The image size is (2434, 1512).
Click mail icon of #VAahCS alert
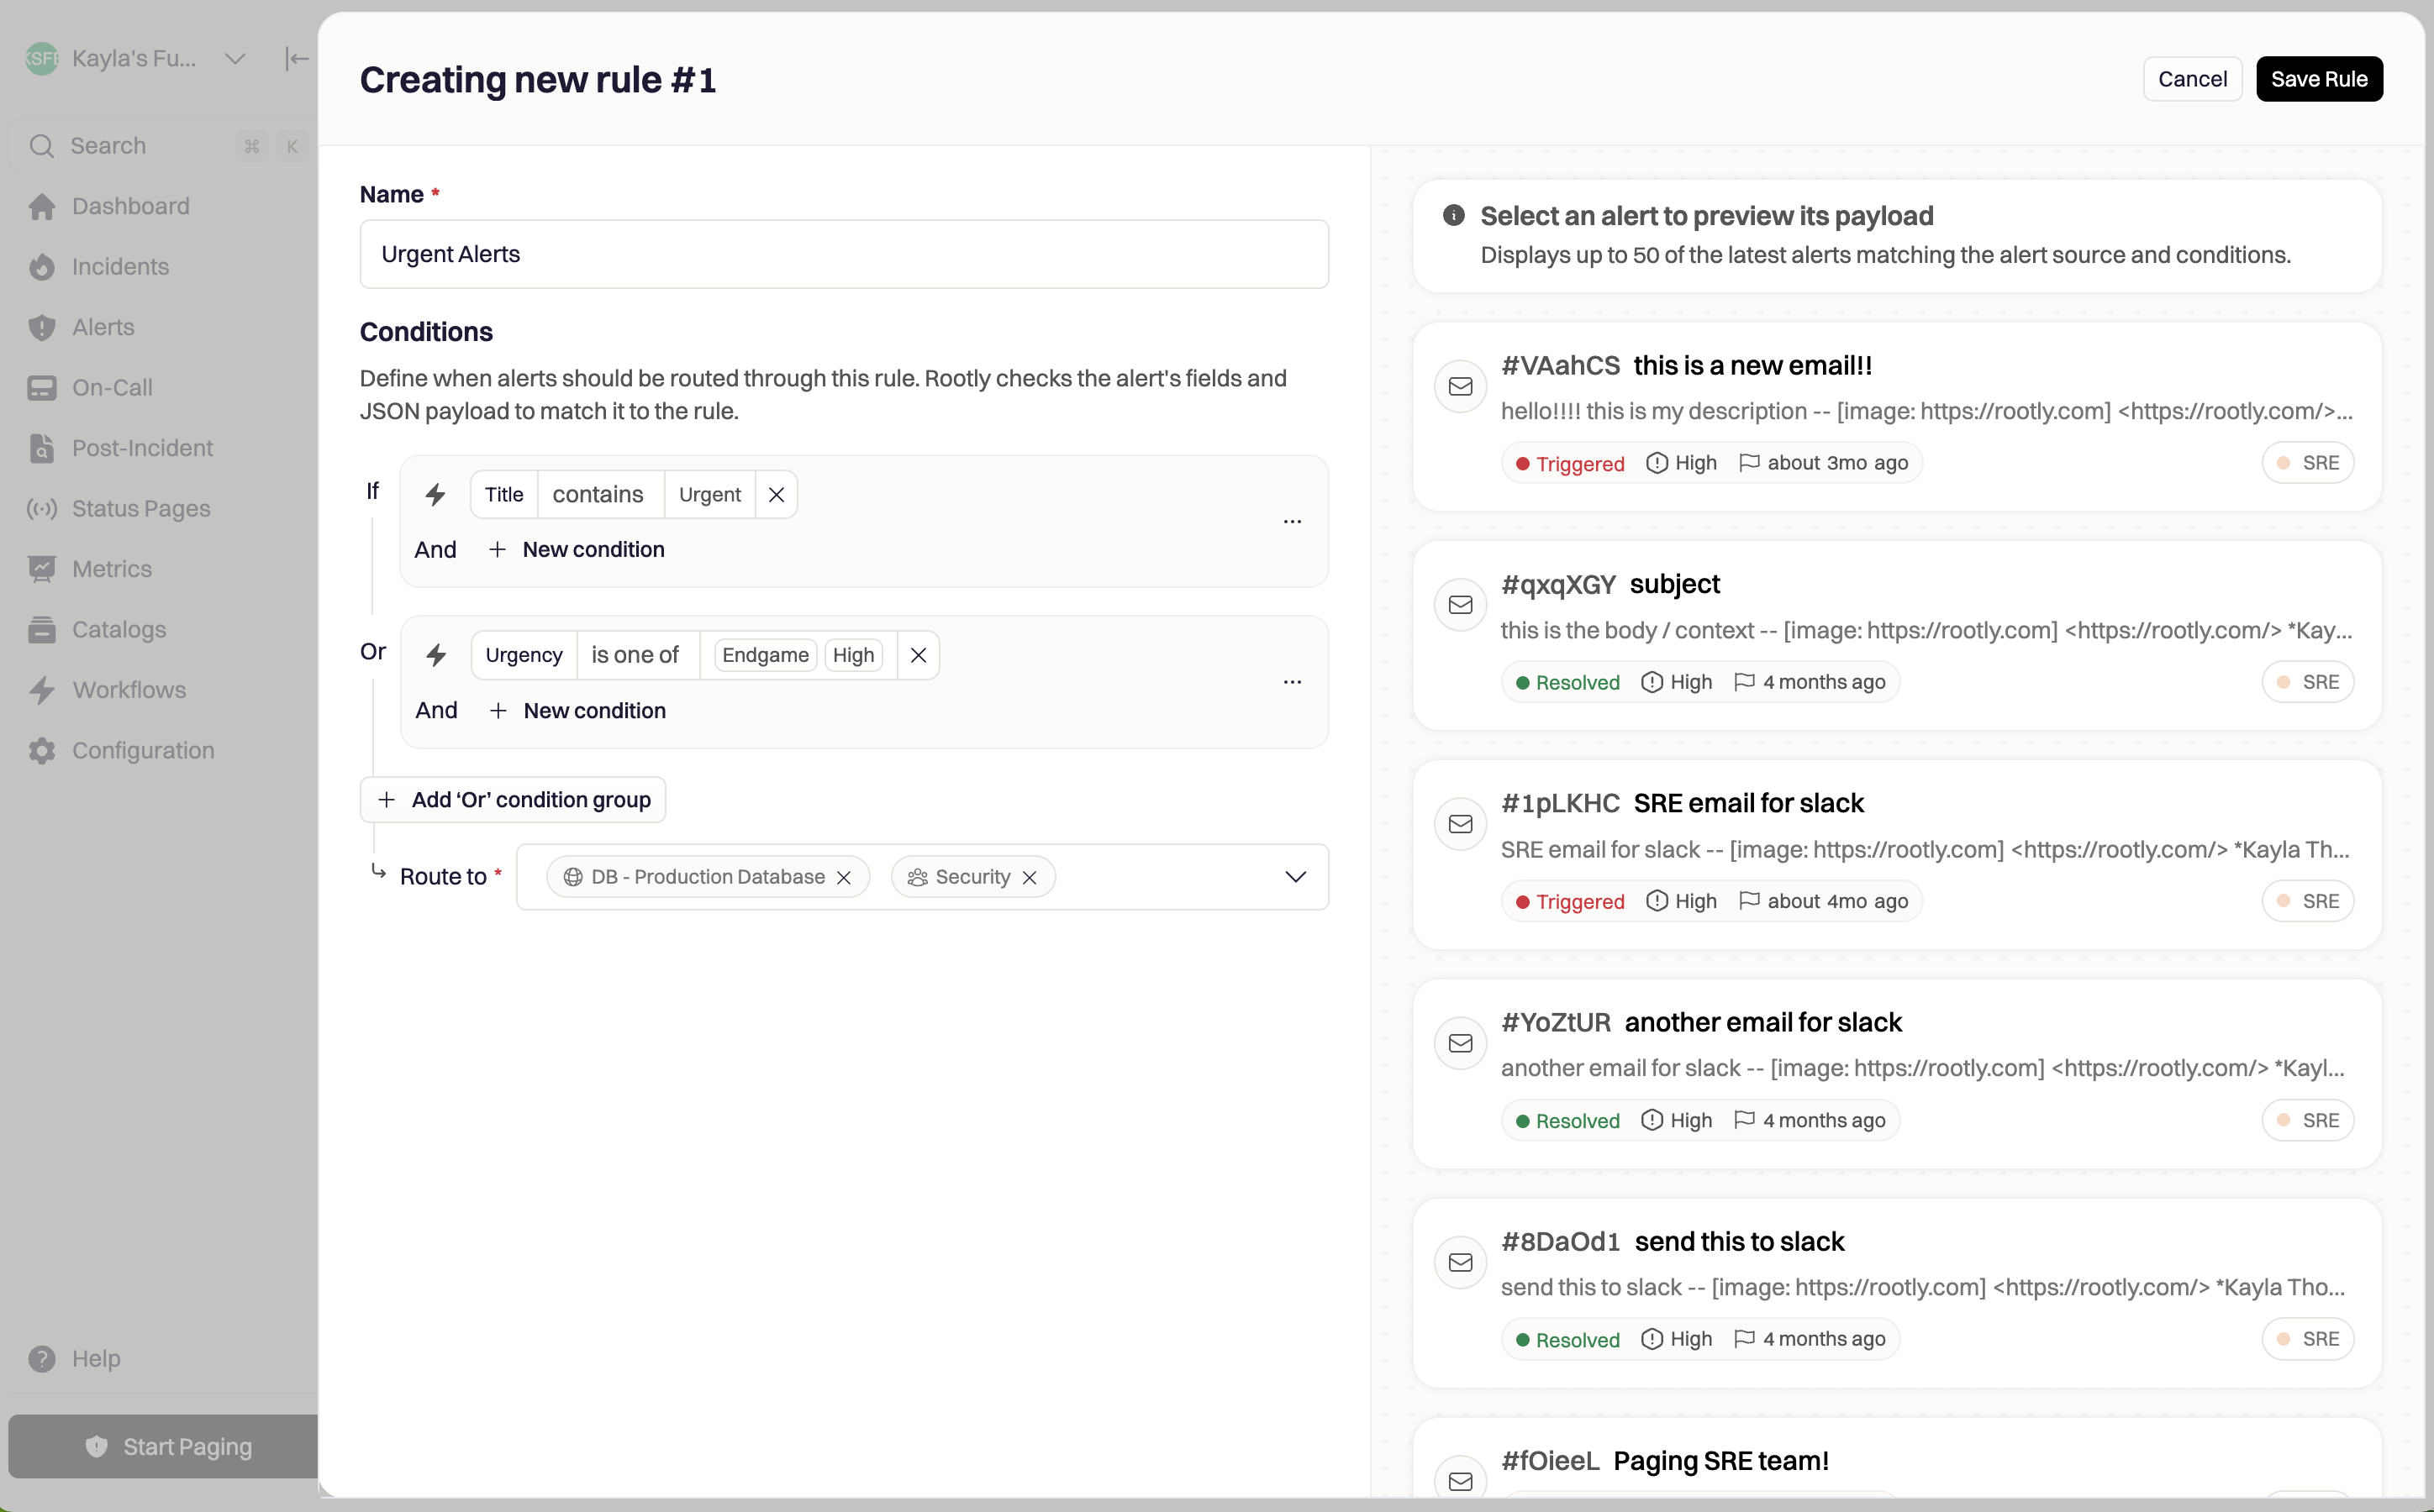(x=1460, y=386)
